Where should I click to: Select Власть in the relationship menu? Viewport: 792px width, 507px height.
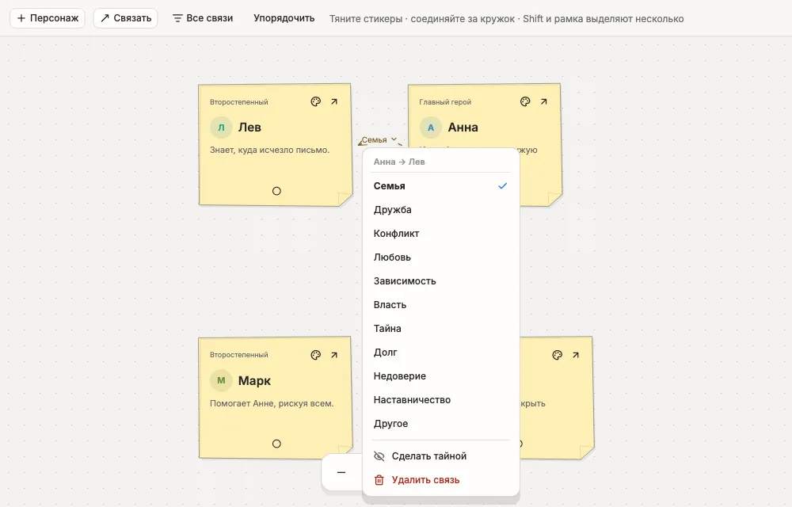[x=441, y=304]
